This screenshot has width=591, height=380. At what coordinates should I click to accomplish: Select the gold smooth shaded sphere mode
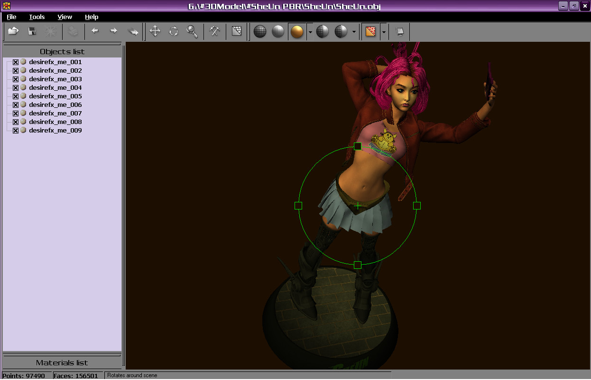(297, 32)
